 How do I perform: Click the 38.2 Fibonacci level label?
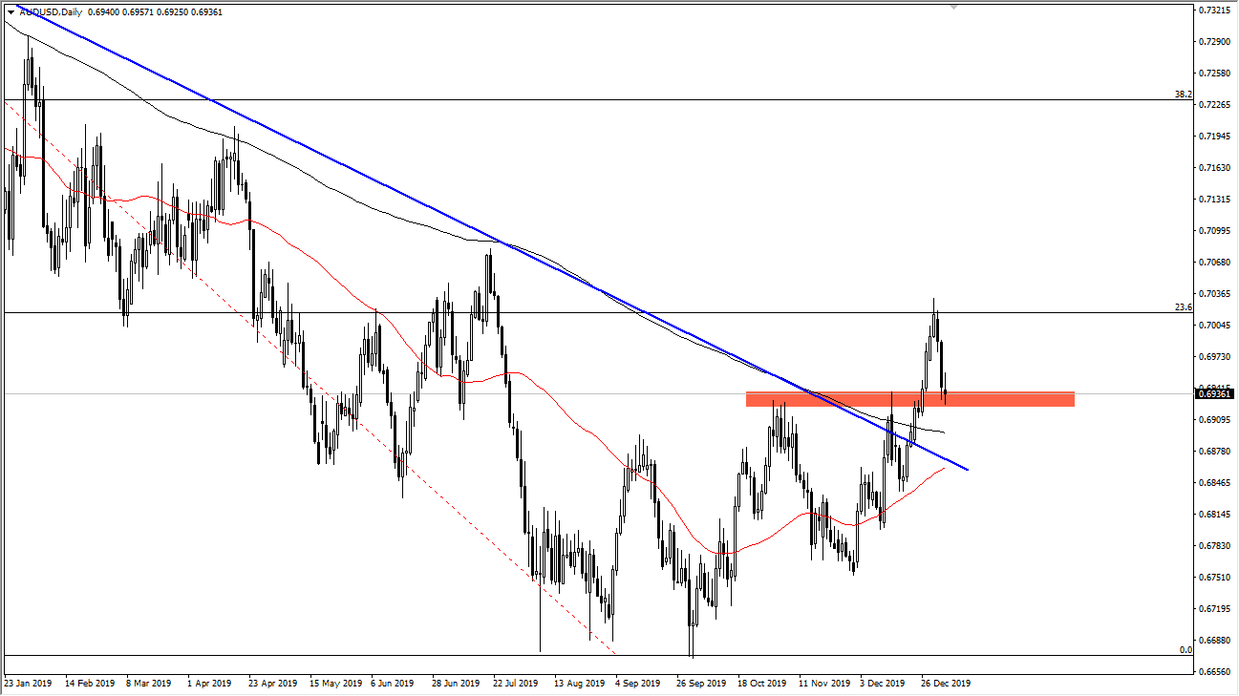click(x=1183, y=95)
